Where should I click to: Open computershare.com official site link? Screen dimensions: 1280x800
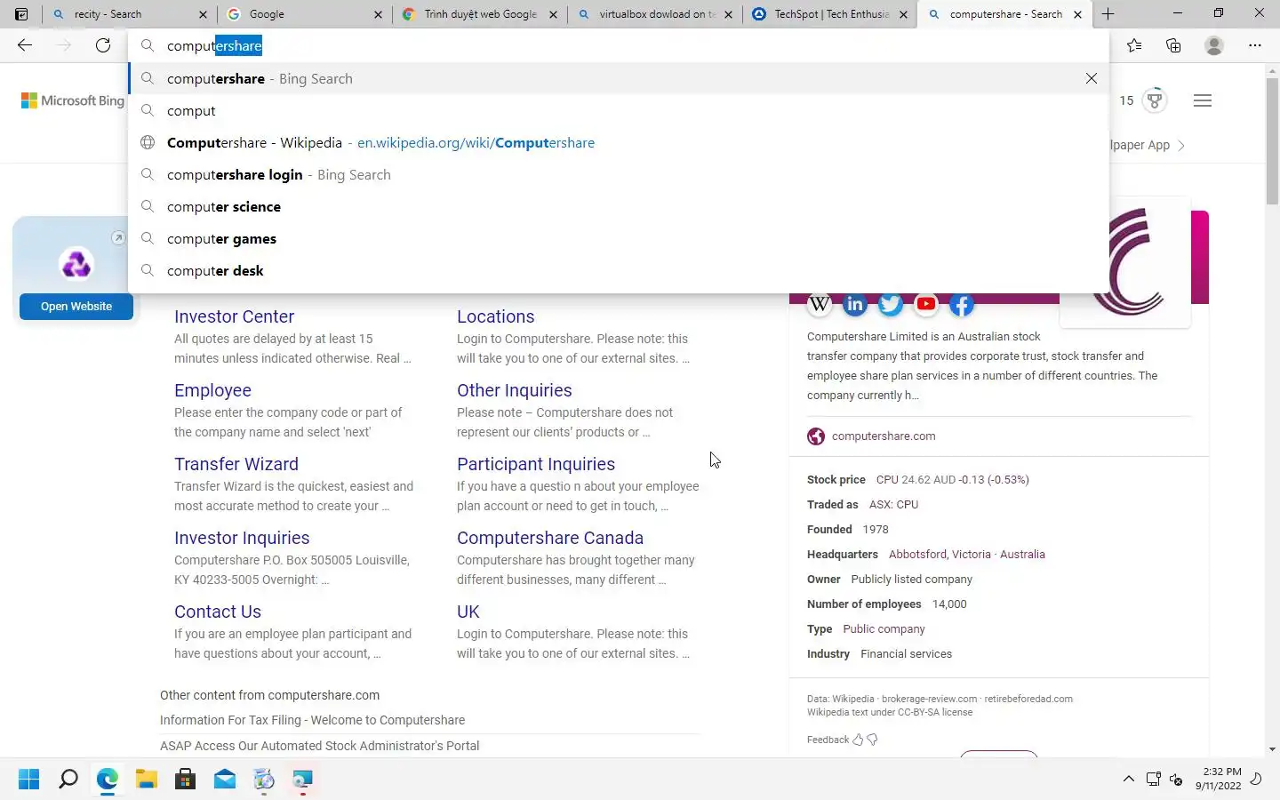(x=883, y=436)
